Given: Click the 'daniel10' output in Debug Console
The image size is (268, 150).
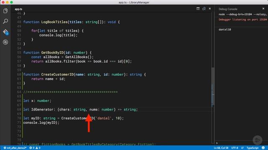Looking at the screenshot, I should [224, 30].
